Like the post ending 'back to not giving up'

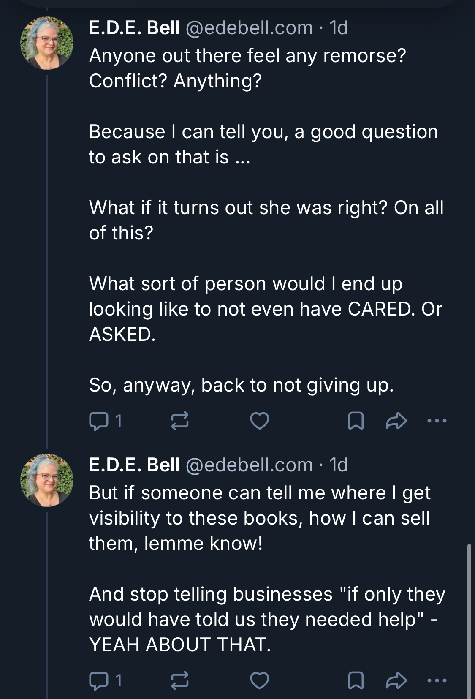(x=259, y=421)
